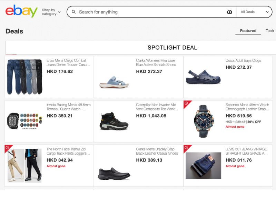Click the camera image search icon
276x207 pixels.
(229, 12)
